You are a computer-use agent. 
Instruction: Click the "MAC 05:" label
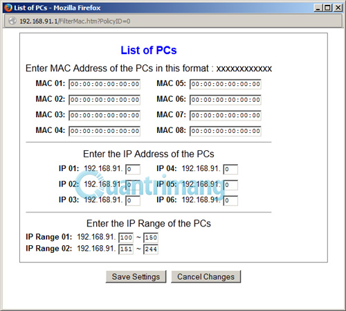pyautogui.click(x=171, y=83)
